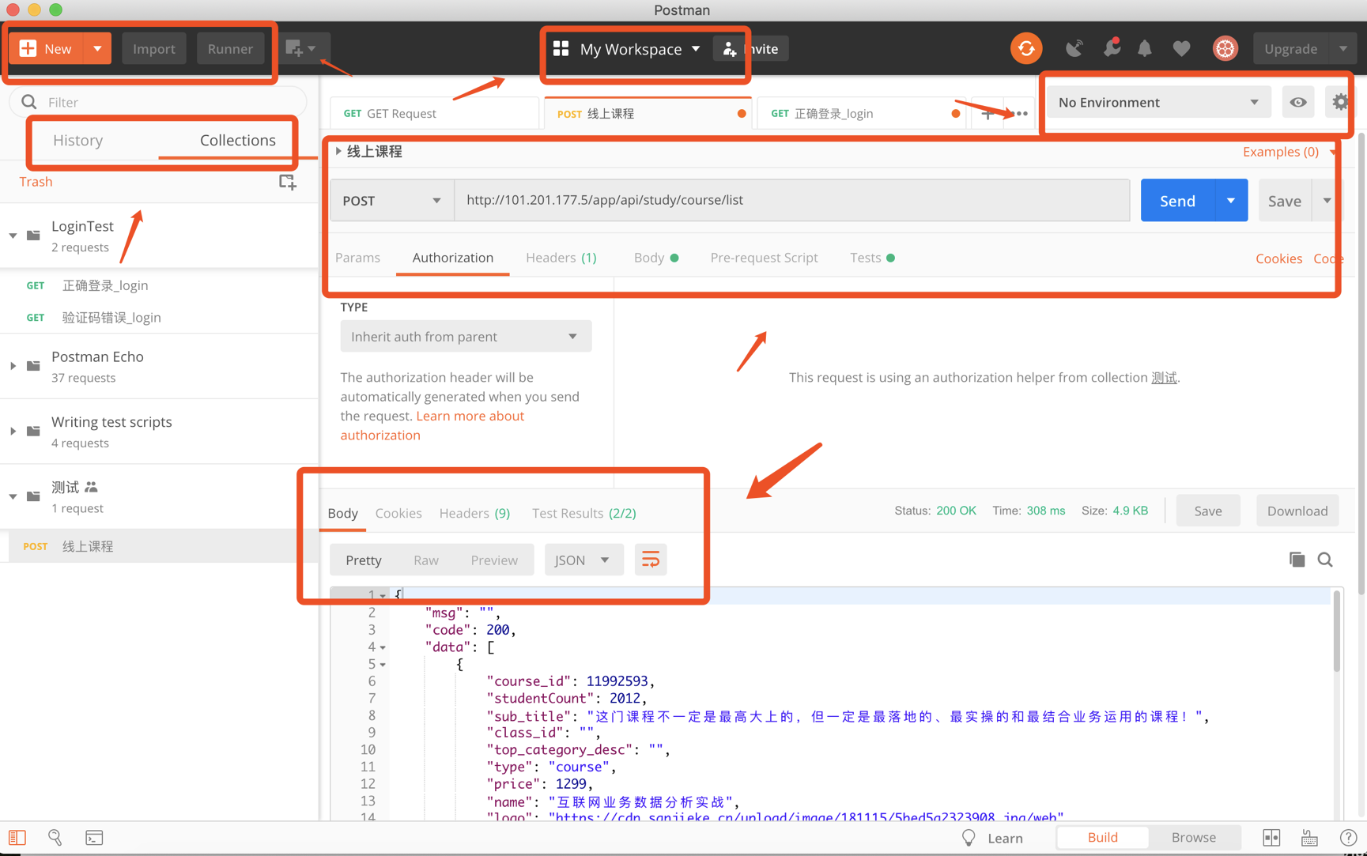Open the request Headers (1) tab
Image resolution: width=1367 pixels, height=856 pixels.
pos(561,258)
